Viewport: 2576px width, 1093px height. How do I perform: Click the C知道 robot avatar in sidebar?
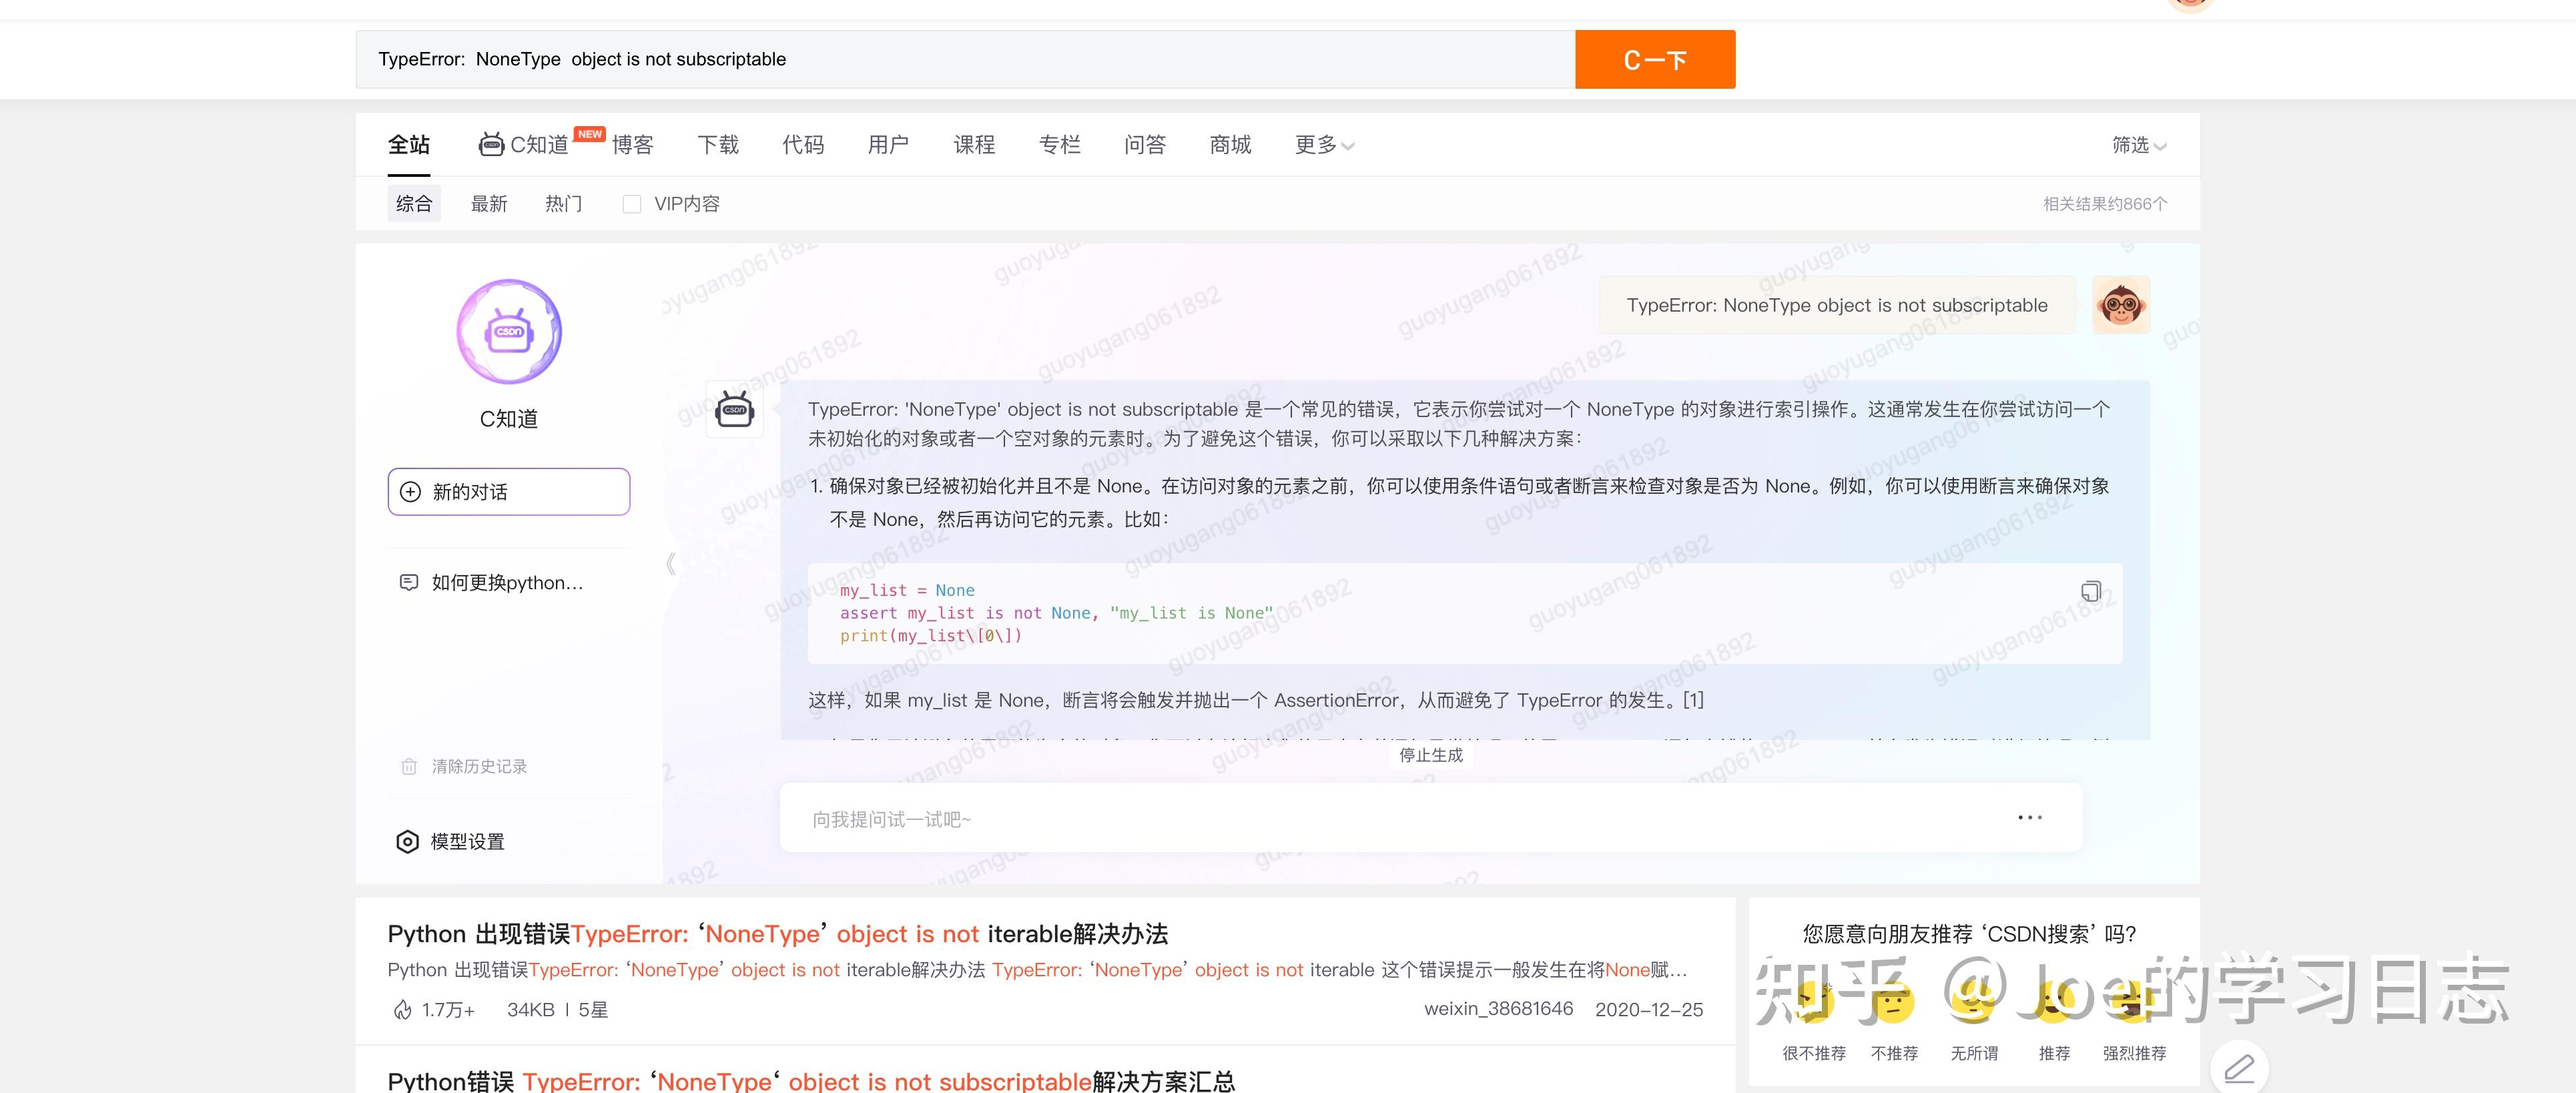pos(508,331)
